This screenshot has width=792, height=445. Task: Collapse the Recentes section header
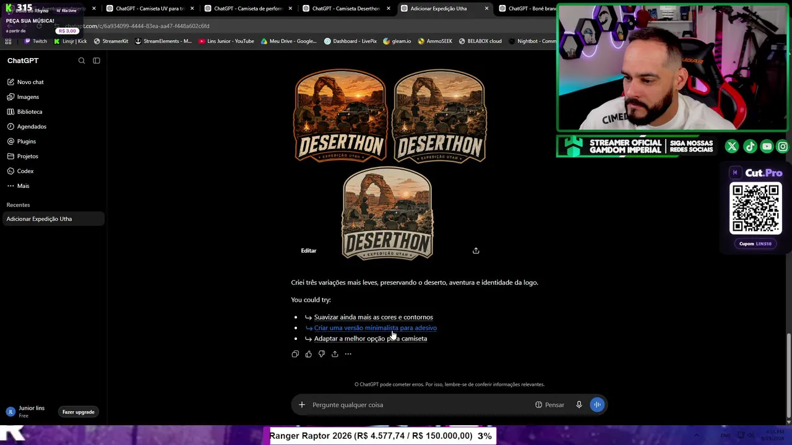(x=18, y=205)
